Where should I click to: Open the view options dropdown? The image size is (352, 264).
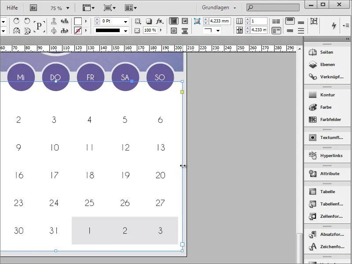pos(88,8)
